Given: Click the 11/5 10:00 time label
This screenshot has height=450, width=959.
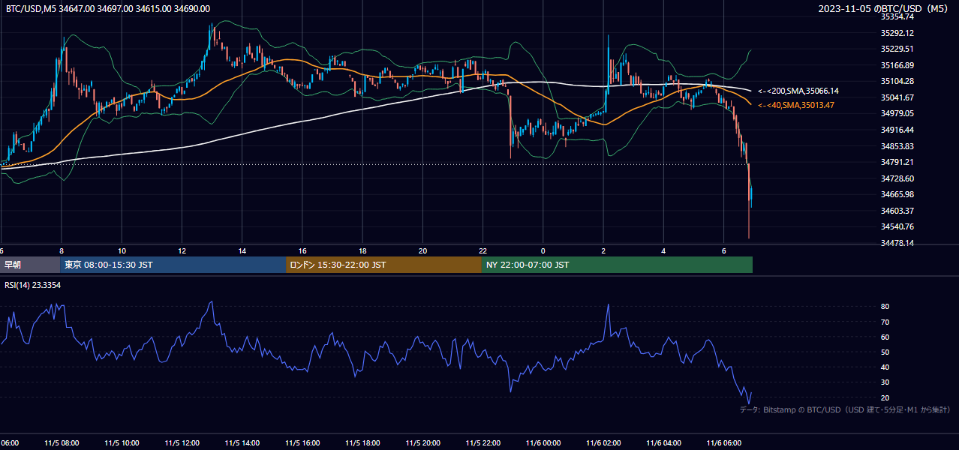Looking at the screenshot, I should coord(122,443).
